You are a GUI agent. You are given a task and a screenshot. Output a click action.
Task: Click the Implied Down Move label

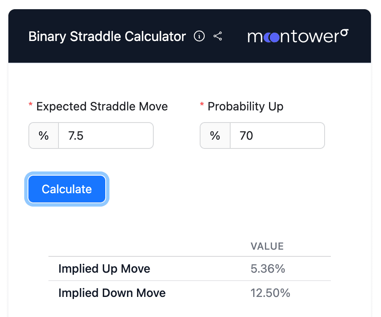(112, 293)
